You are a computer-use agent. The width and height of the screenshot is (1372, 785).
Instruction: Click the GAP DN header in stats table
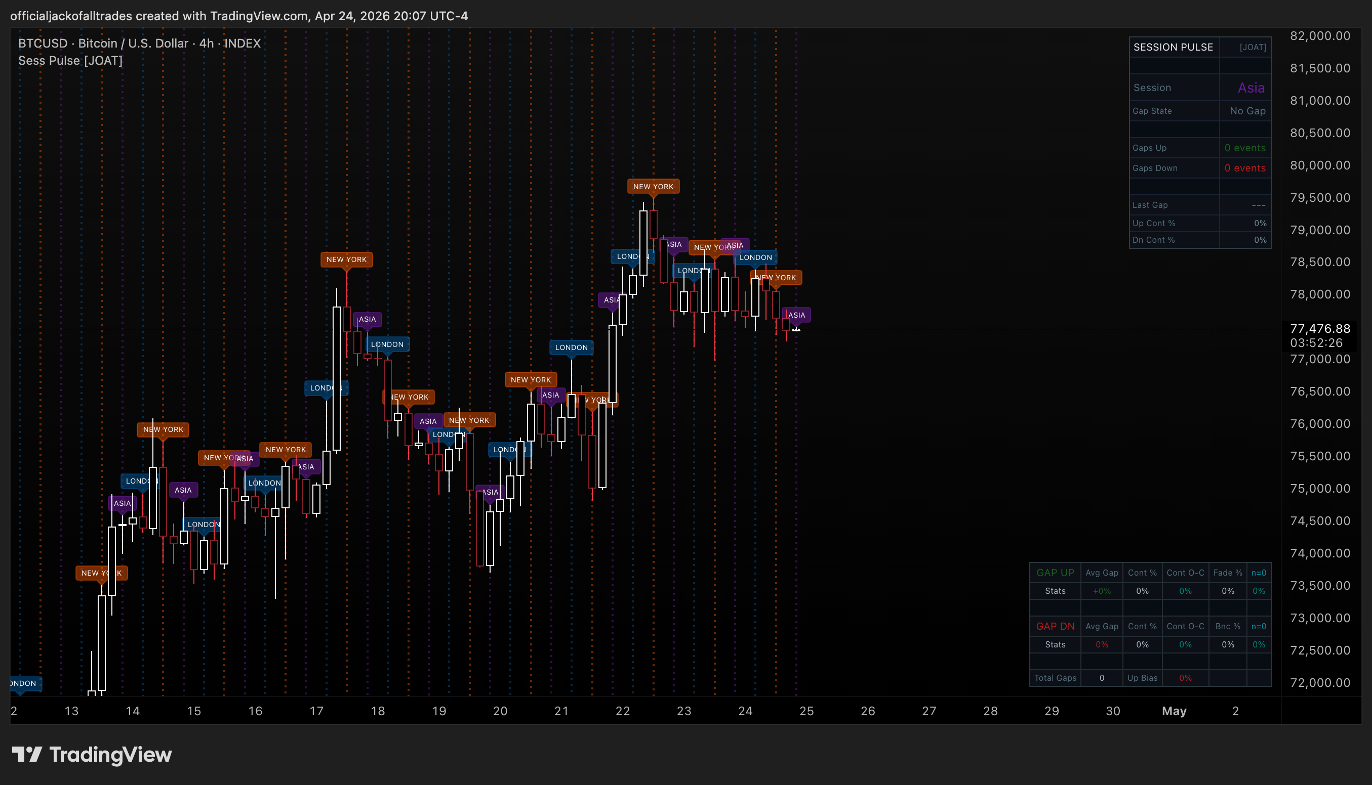coord(1055,626)
